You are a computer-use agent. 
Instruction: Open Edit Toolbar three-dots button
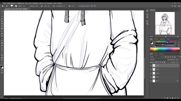pos(2,63)
